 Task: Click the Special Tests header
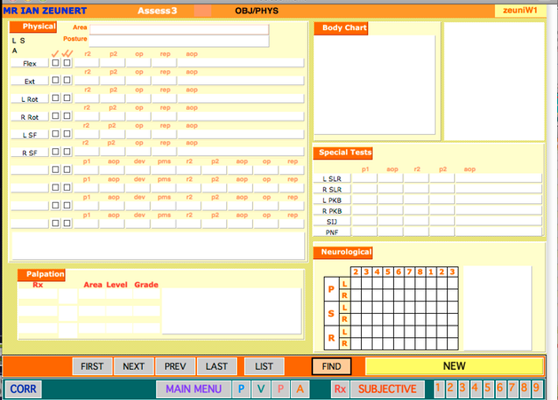[343, 153]
